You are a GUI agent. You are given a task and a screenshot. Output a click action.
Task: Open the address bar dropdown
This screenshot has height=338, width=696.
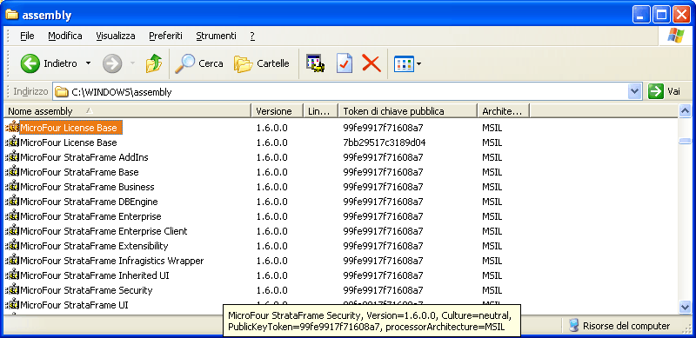click(x=635, y=92)
